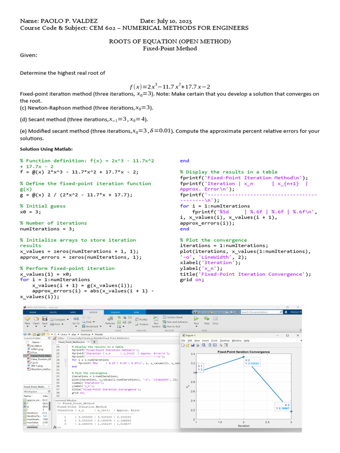Open the Bookmark dropdown arrow
This screenshot has width=340, height=453.
[x=100, y=326]
